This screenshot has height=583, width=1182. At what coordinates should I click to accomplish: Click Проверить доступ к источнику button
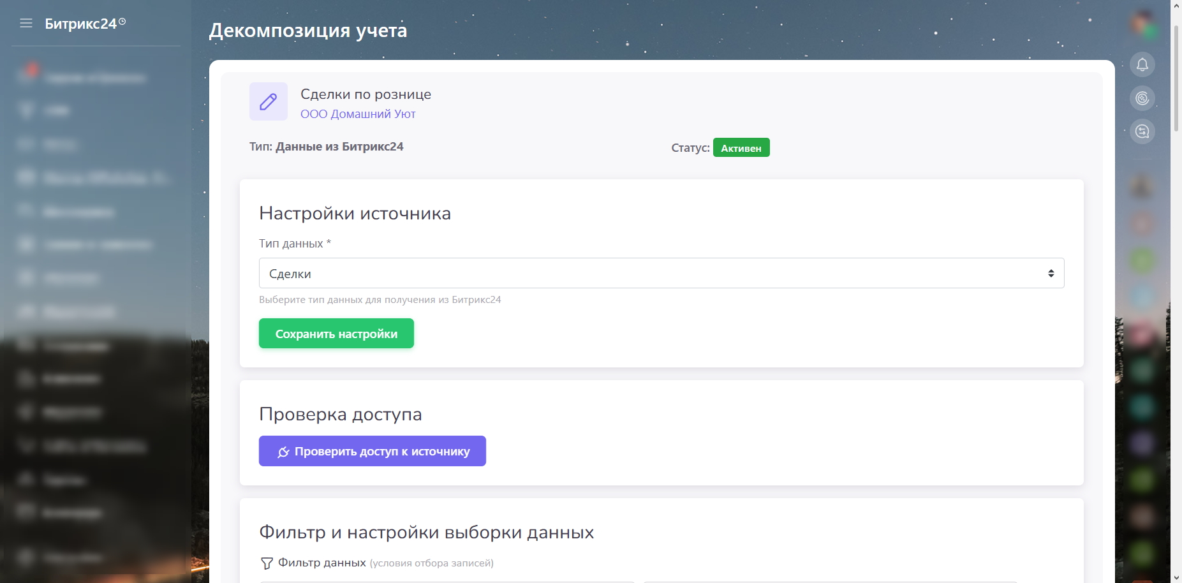pos(372,451)
